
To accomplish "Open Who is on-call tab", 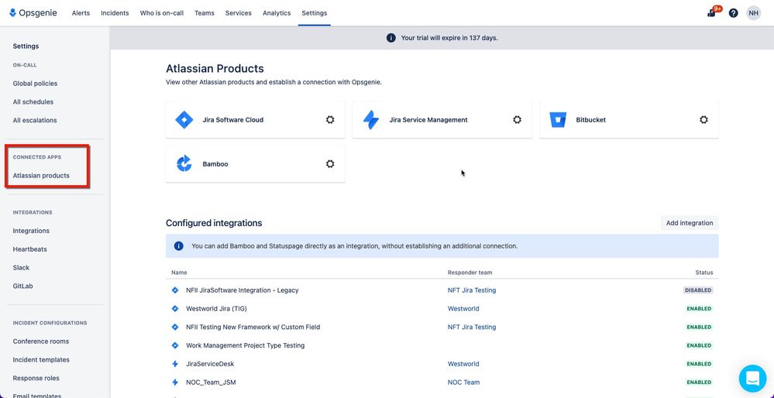I will [x=161, y=13].
